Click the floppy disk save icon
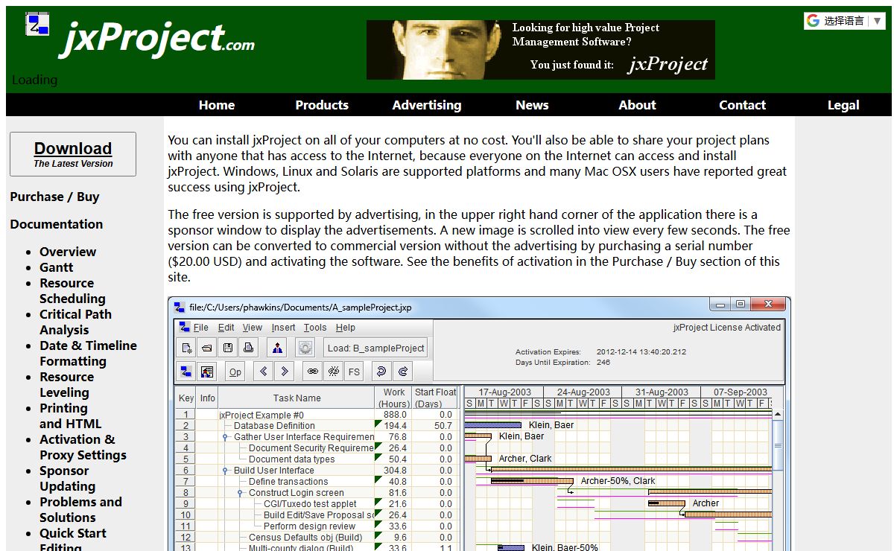This screenshot has height=551, width=894. 228,348
